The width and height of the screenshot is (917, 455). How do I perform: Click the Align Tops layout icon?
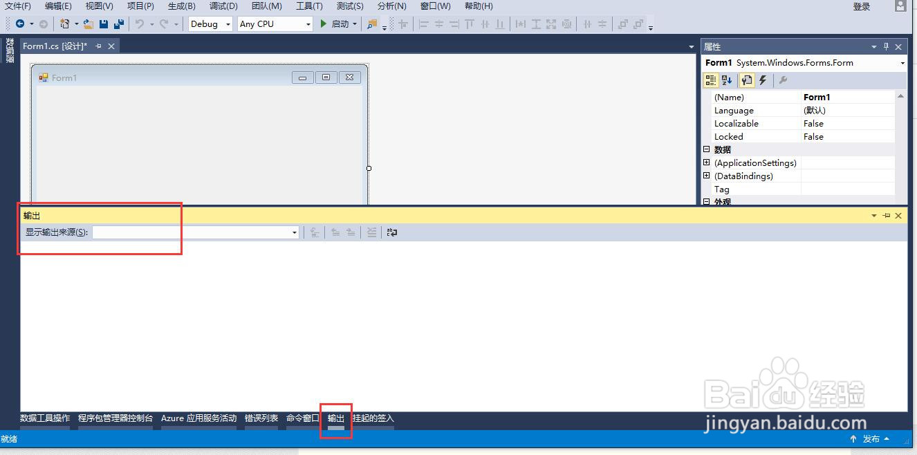point(470,24)
